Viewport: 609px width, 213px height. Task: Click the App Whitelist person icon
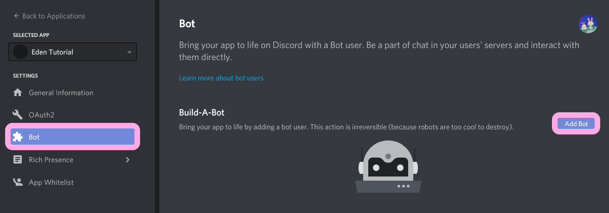click(x=18, y=182)
